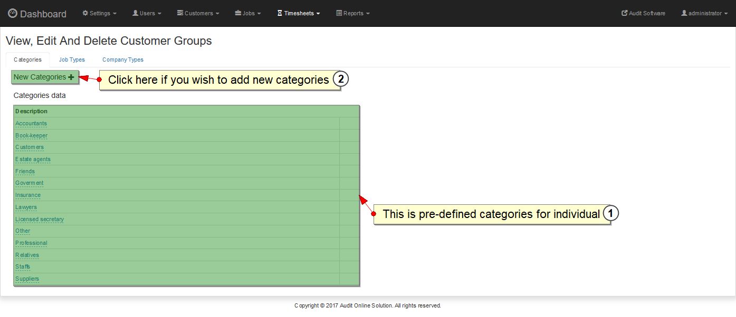Select the Categories tab
This screenshot has width=736, height=317.
click(x=27, y=60)
